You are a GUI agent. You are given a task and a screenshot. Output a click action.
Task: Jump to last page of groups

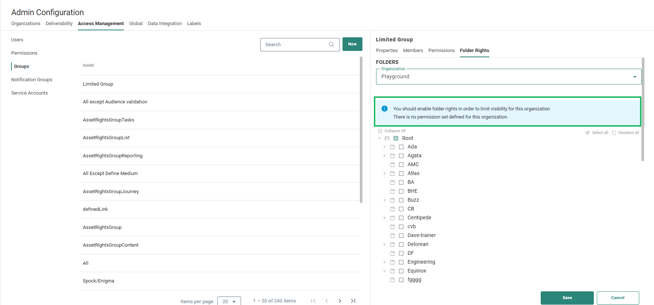353,301
